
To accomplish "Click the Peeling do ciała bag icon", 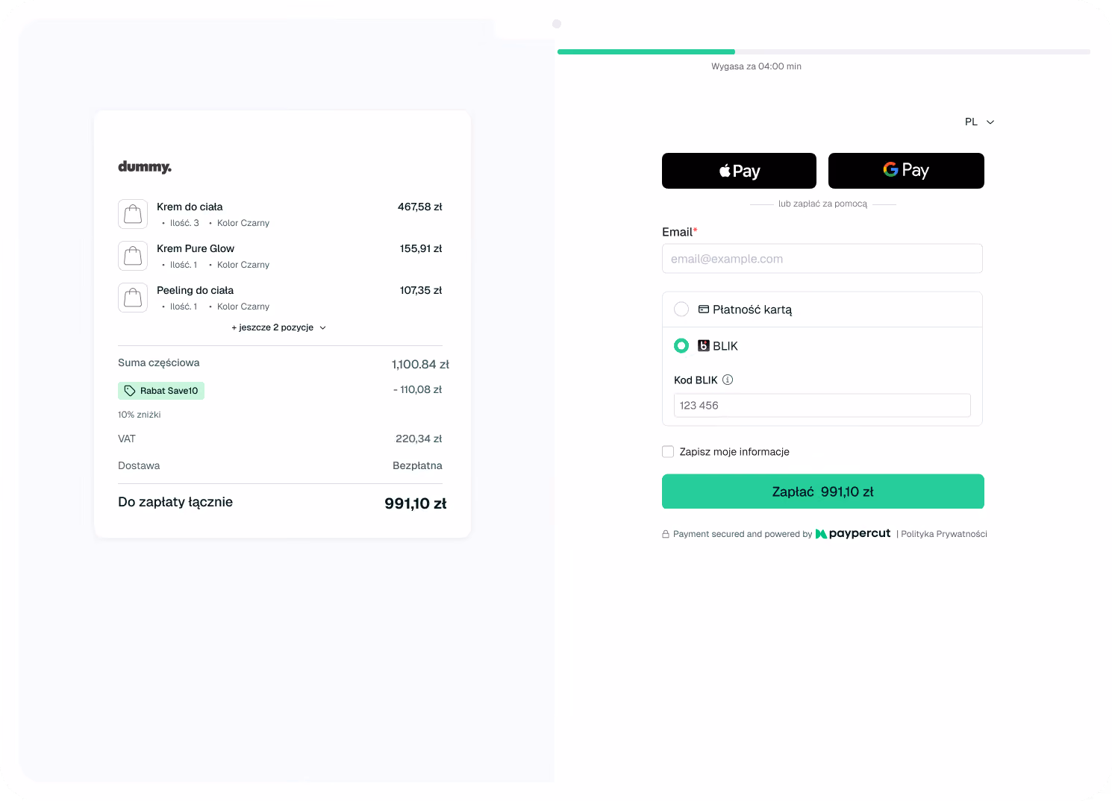I will (x=133, y=298).
